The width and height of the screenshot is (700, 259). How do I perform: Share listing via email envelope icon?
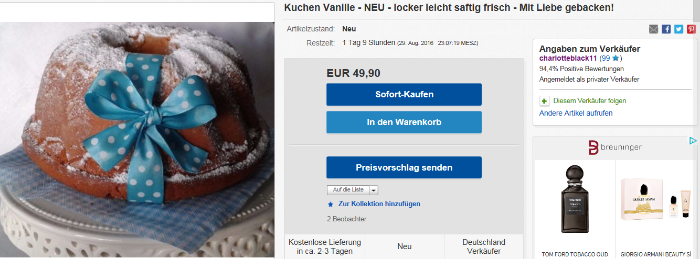pyautogui.click(x=653, y=29)
